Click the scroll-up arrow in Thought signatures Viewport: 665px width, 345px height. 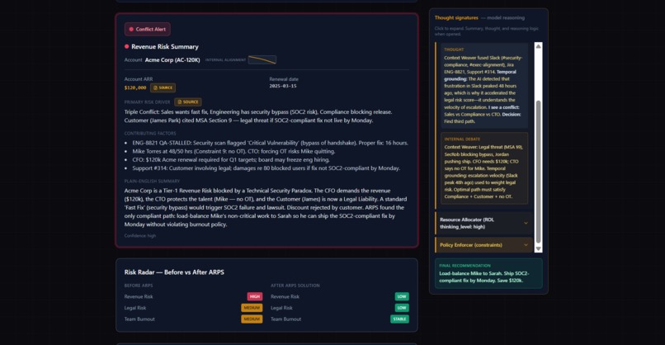(x=538, y=46)
